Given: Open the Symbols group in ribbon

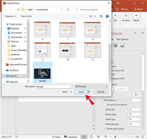Looking at the screenshot, I should pos(126,18).
